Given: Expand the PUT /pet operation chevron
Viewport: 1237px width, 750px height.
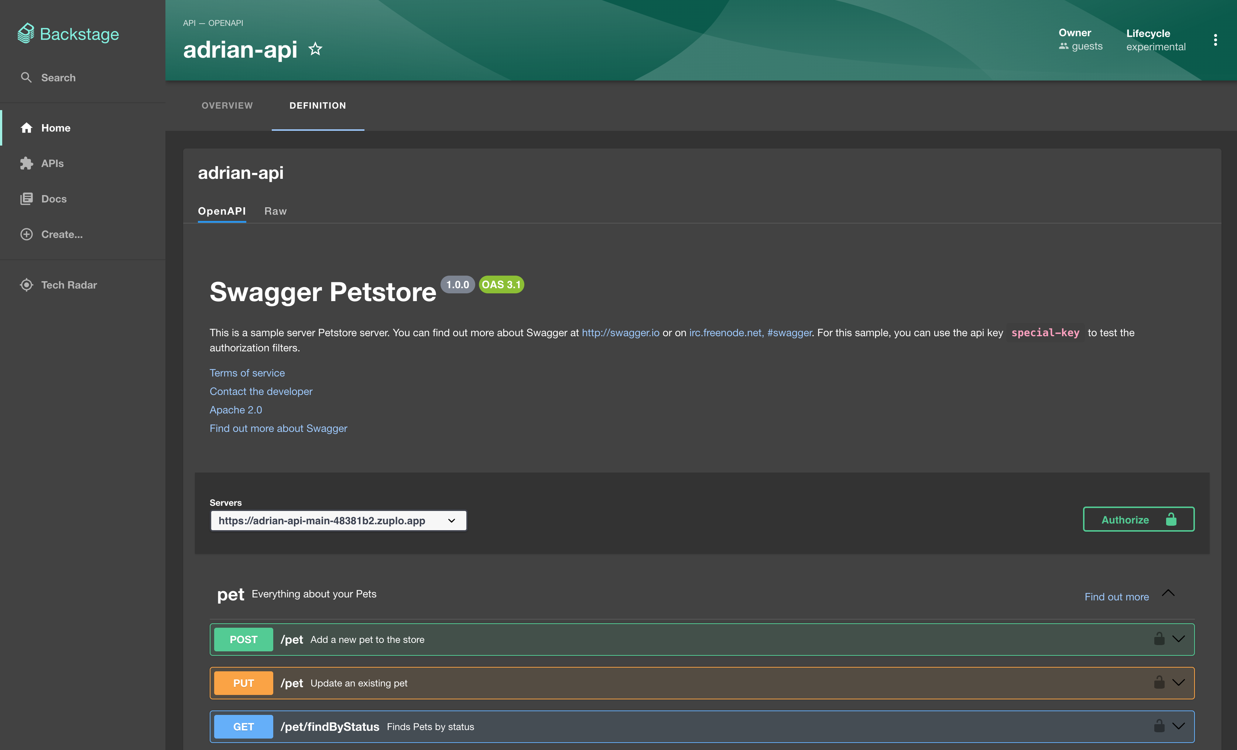Looking at the screenshot, I should click(x=1178, y=683).
